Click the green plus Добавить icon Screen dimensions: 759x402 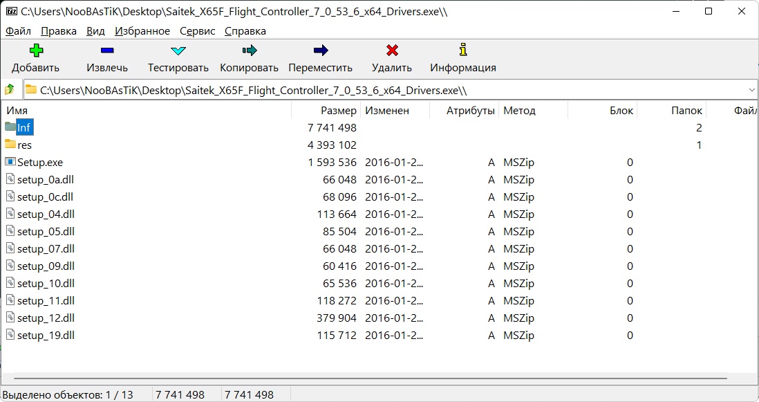pos(36,50)
